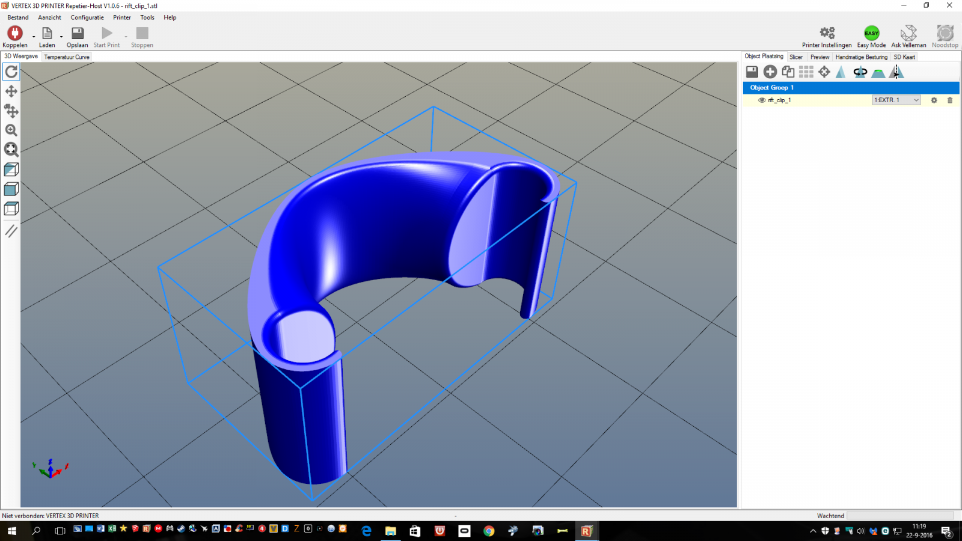Viewport: 962px width, 541px height.
Task: Open the Help menu
Action: point(170,17)
